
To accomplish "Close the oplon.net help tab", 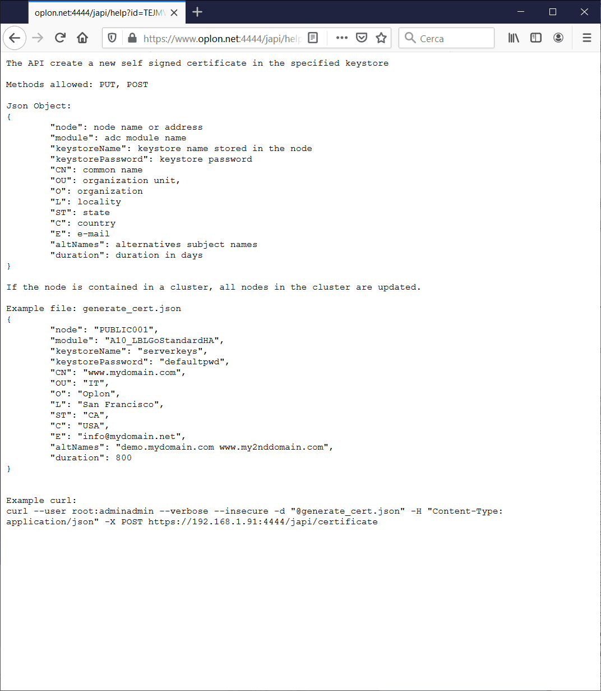I will tap(174, 12).
